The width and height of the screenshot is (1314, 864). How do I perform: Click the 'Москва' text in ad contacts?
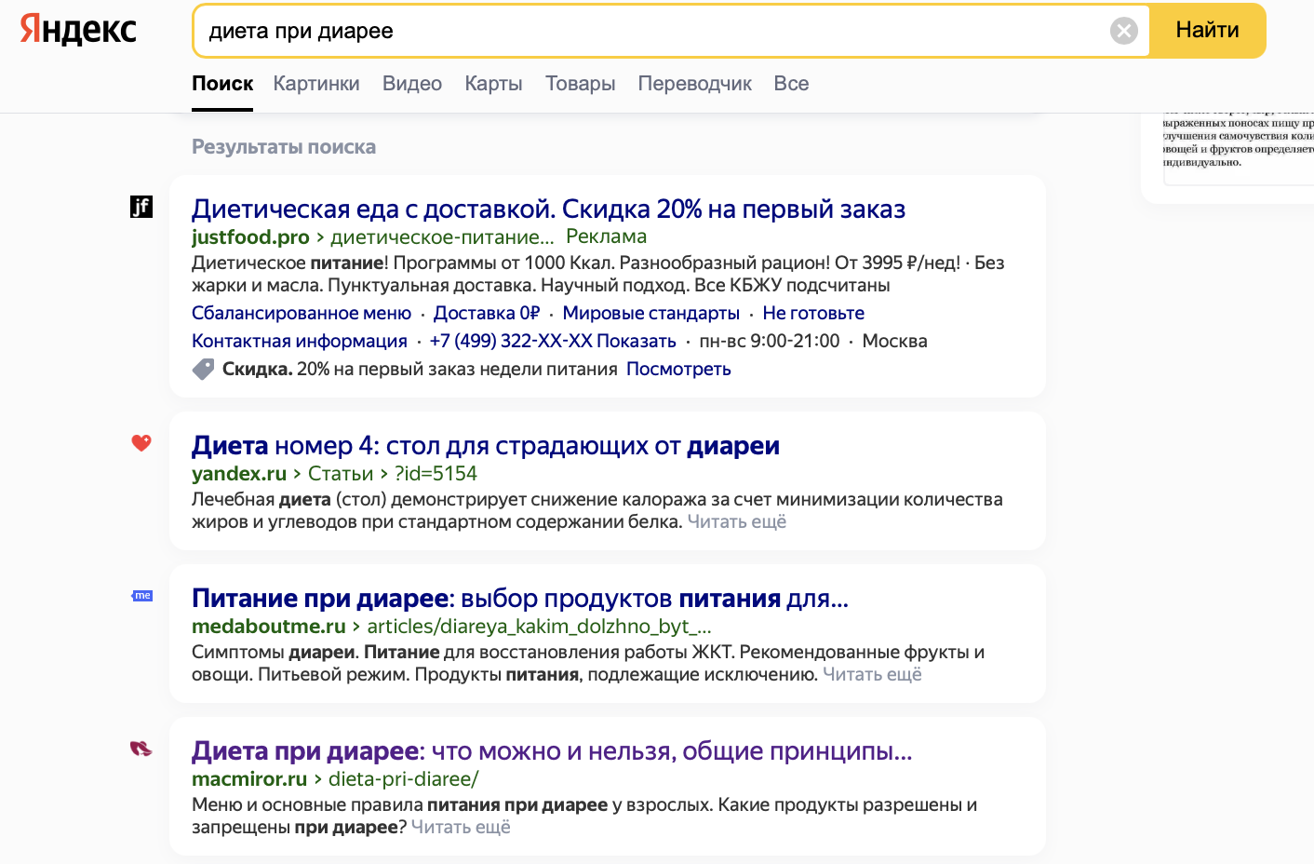click(x=894, y=341)
